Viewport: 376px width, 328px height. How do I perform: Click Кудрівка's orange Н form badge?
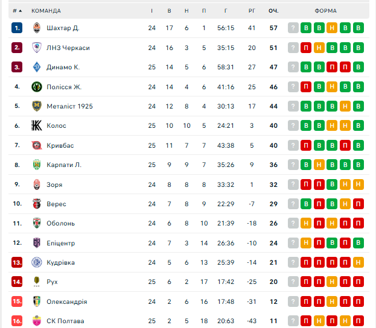[358, 262]
